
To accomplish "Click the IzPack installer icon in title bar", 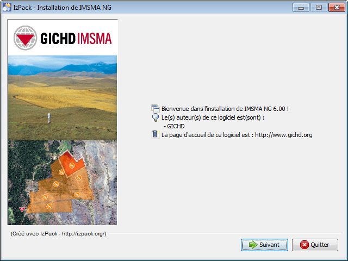I will (8, 7).
